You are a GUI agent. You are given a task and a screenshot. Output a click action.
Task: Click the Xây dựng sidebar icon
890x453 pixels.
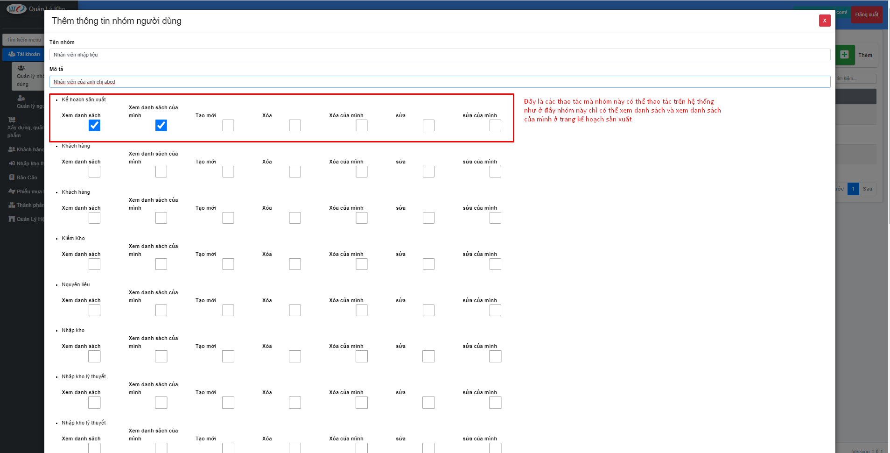12,120
